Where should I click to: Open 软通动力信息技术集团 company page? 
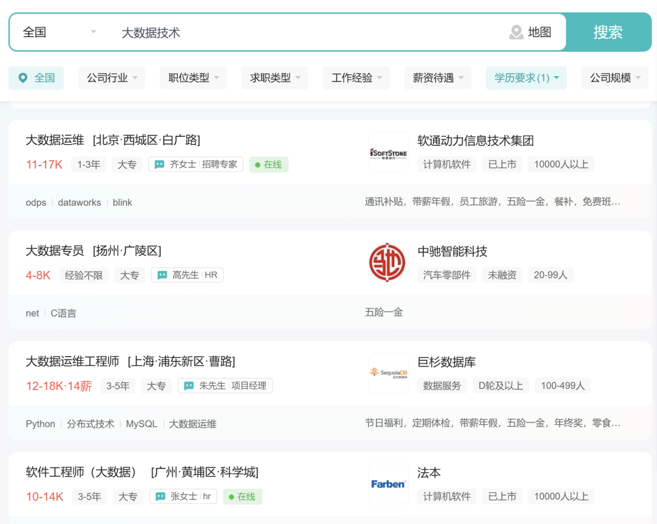tap(476, 141)
